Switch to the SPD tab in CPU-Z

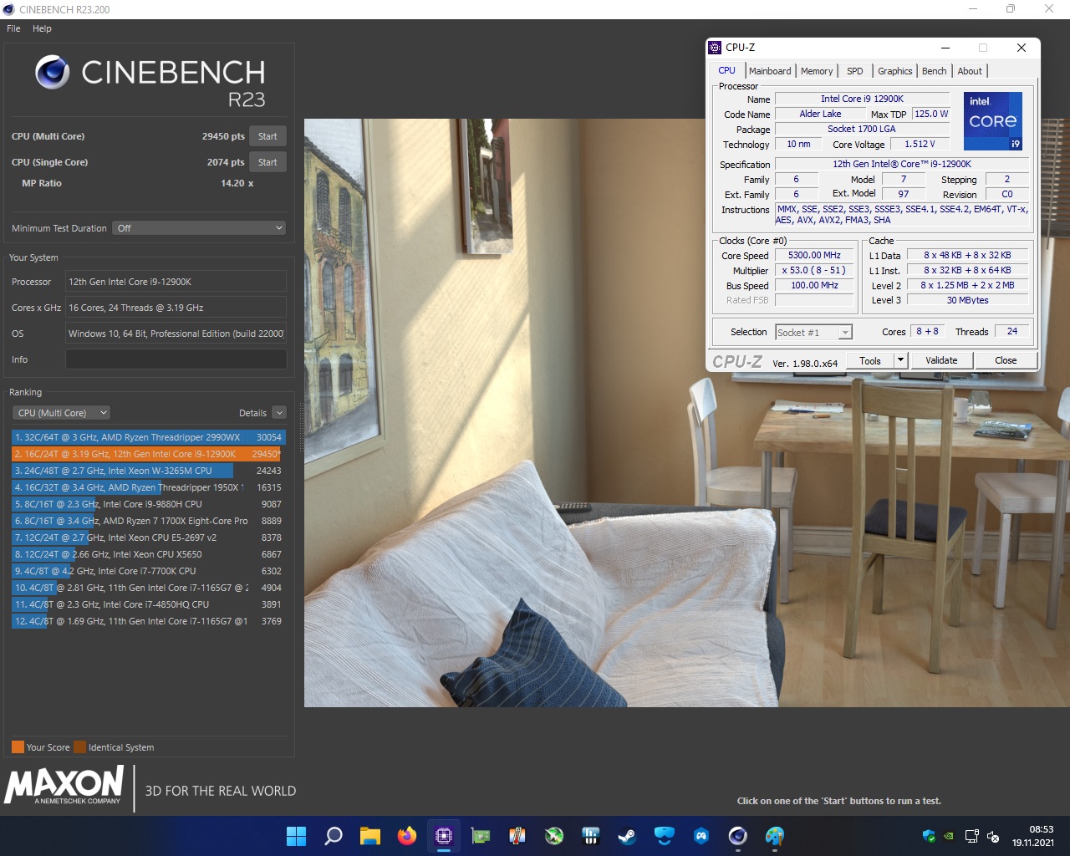[855, 71]
